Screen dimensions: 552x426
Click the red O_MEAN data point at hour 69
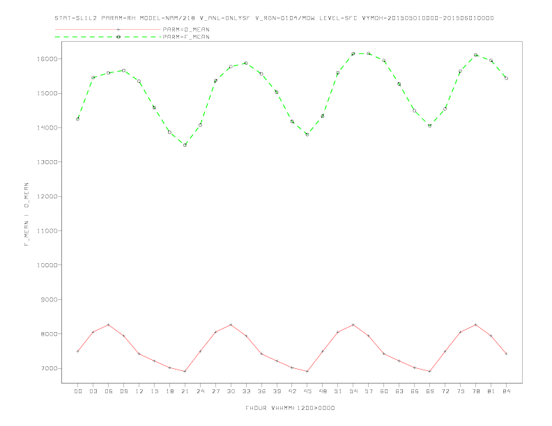point(430,371)
